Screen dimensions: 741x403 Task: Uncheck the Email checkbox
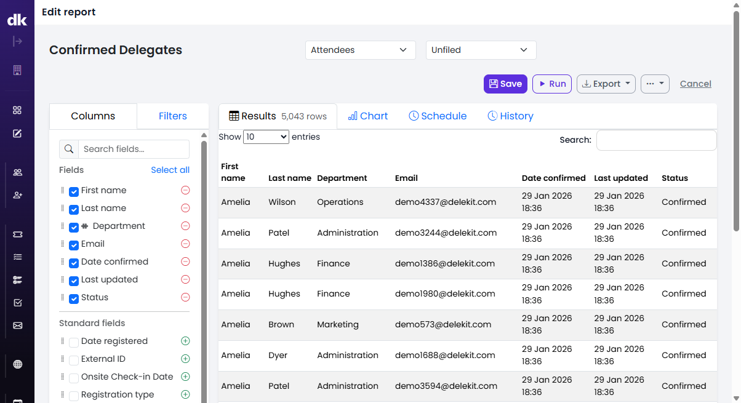pyautogui.click(x=74, y=245)
